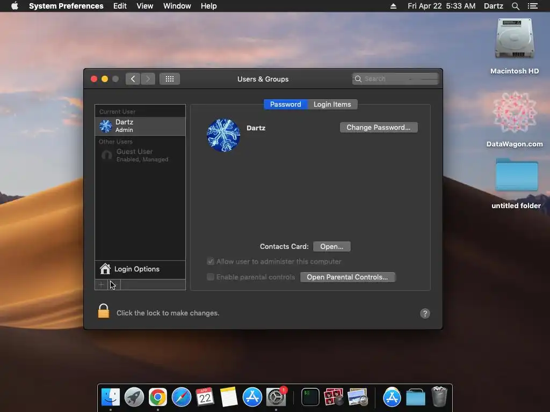Image resolution: width=550 pixels, height=412 pixels.
Task: Open the help question mark button
Action: [x=425, y=313]
